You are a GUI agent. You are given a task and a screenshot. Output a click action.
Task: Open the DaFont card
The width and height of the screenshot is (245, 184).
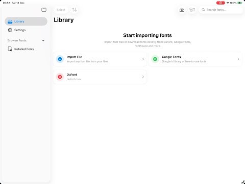(x=100, y=77)
